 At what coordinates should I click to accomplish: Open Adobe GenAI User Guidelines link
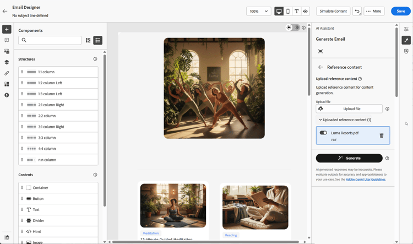(366, 180)
